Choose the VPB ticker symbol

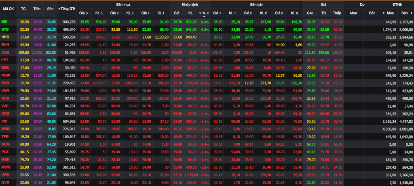click(4, 175)
